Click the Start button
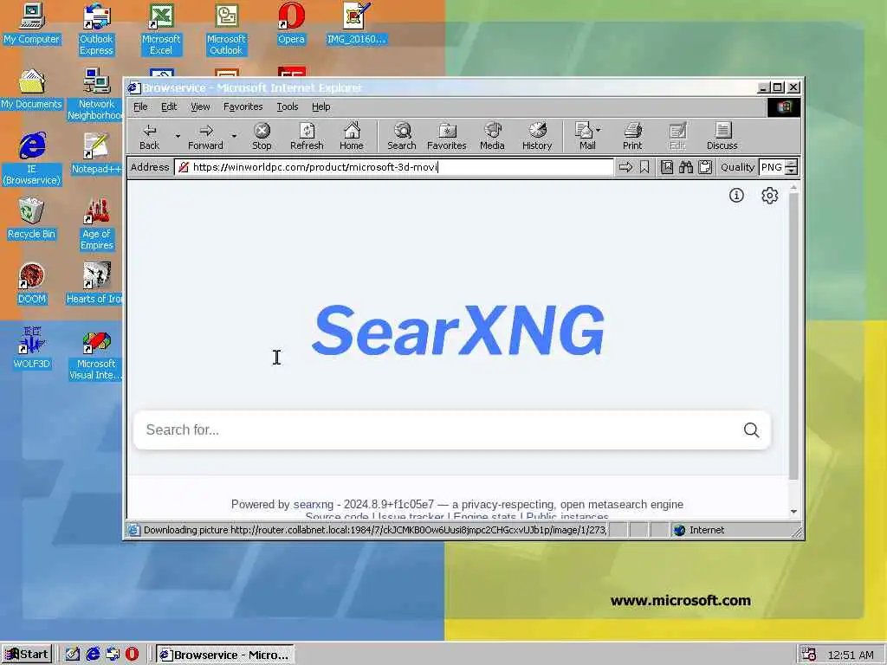The height and width of the screenshot is (665, 887). (x=27, y=655)
